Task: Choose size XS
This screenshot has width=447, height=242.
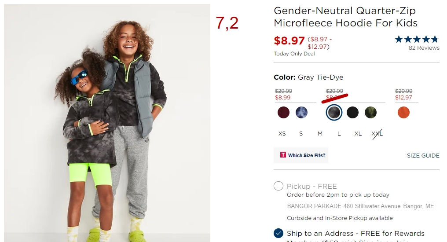Action: (282, 134)
